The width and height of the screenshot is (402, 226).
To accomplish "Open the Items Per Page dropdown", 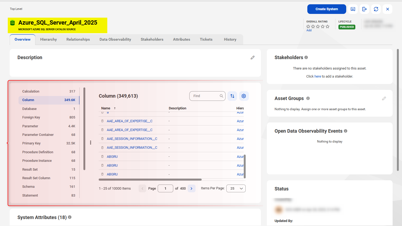I will [236, 189].
